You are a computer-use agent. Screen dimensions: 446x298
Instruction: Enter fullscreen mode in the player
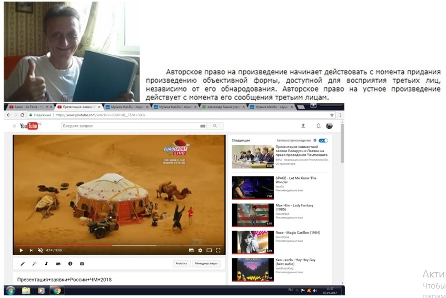(x=218, y=250)
